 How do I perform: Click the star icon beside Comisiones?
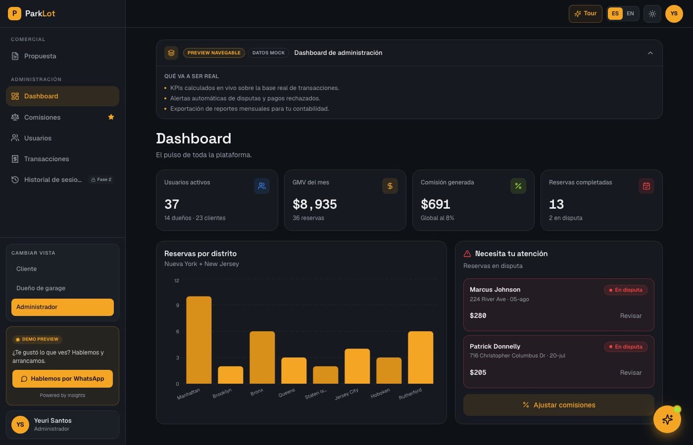[111, 117]
